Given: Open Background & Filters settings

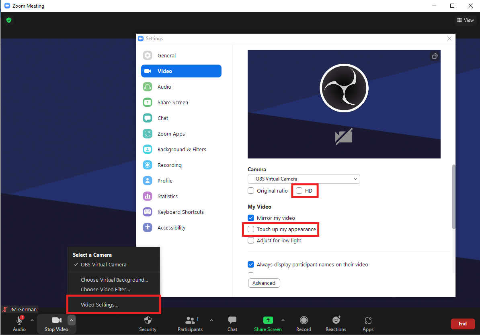Looking at the screenshot, I should [x=181, y=149].
